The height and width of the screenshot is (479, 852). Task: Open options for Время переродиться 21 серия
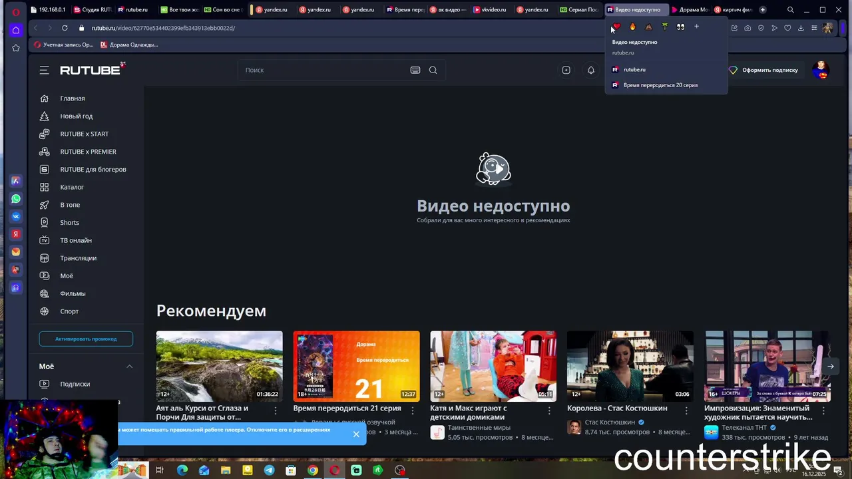pyautogui.click(x=413, y=410)
